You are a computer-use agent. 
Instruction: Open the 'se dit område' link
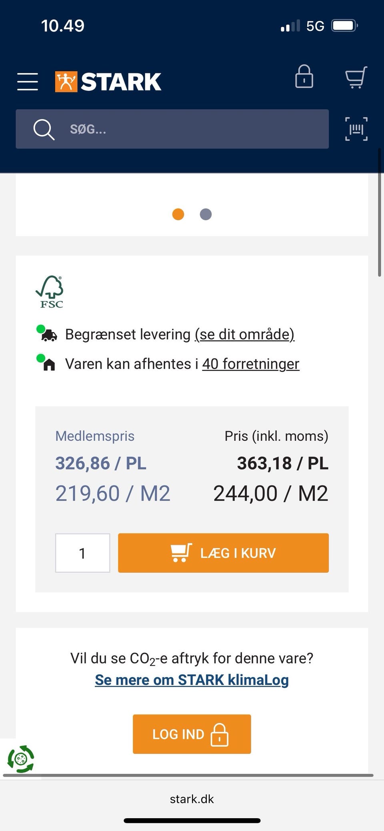(x=245, y=334)
